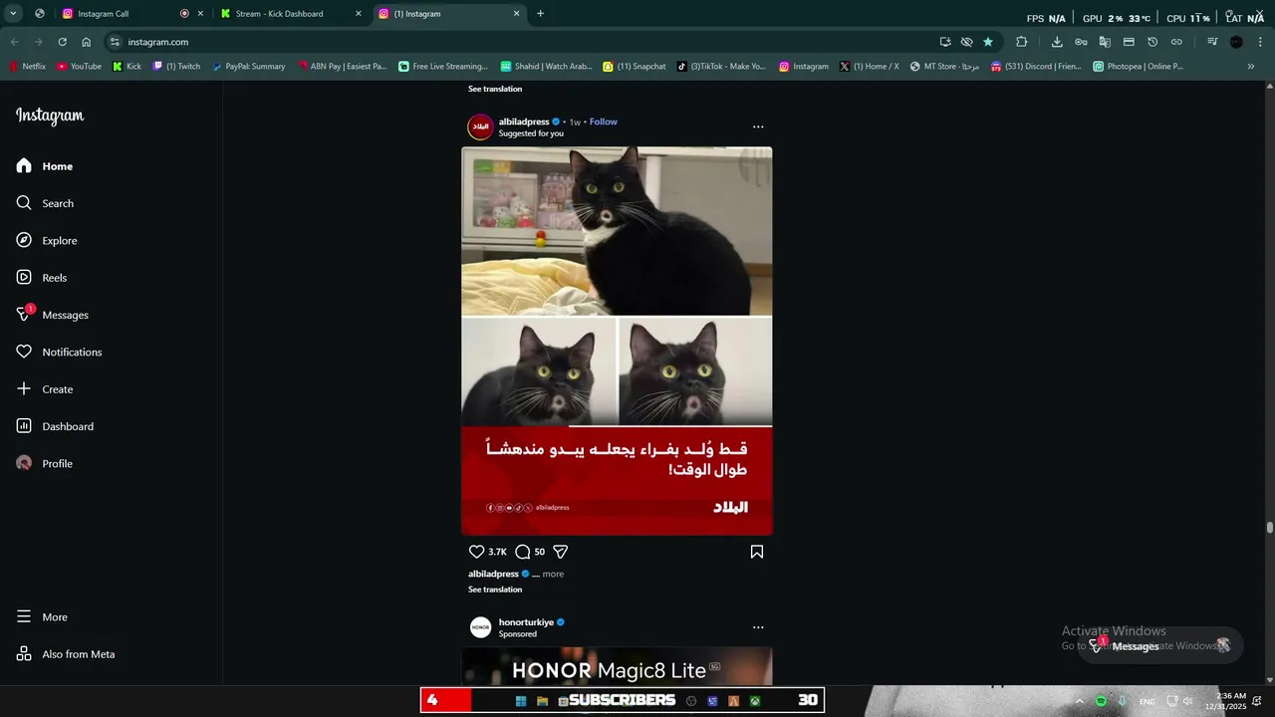Viewport: 1275px width, 717px height.
Task: Save the albiladpress post with bookmark icon
Action: (757, 552)
